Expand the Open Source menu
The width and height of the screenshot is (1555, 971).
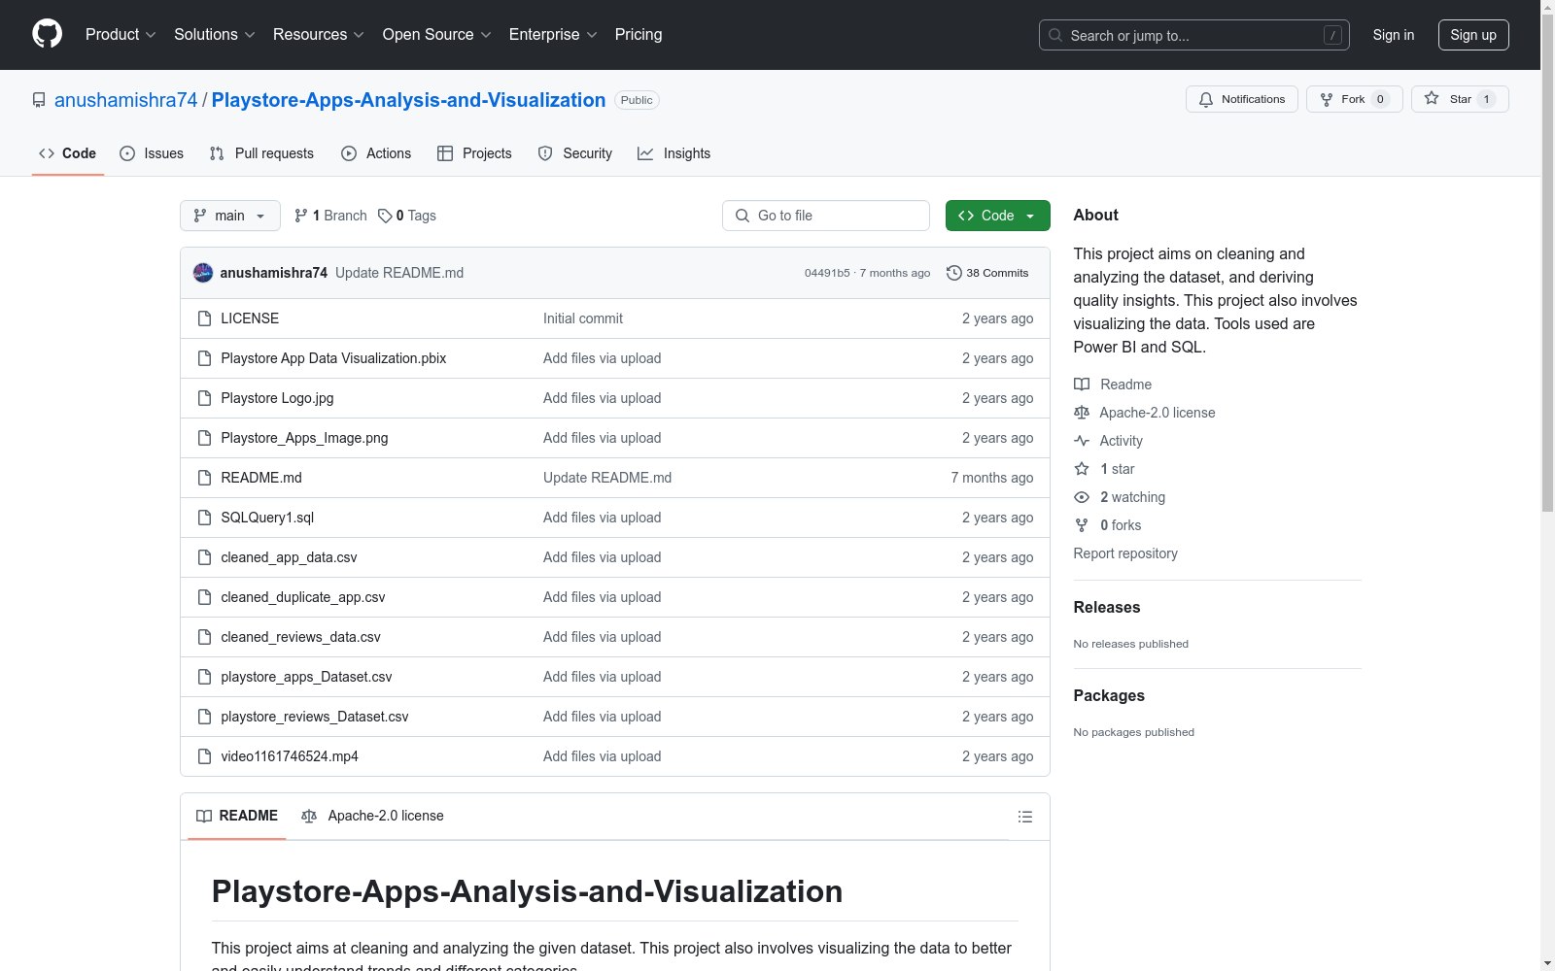(437, 35)
